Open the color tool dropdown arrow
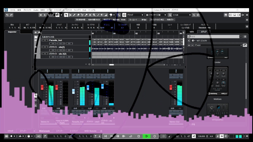 [114, 15]
